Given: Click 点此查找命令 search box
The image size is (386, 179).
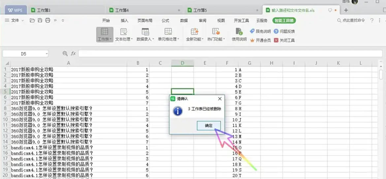Looking at the screenshot, I should pos(351,20).
